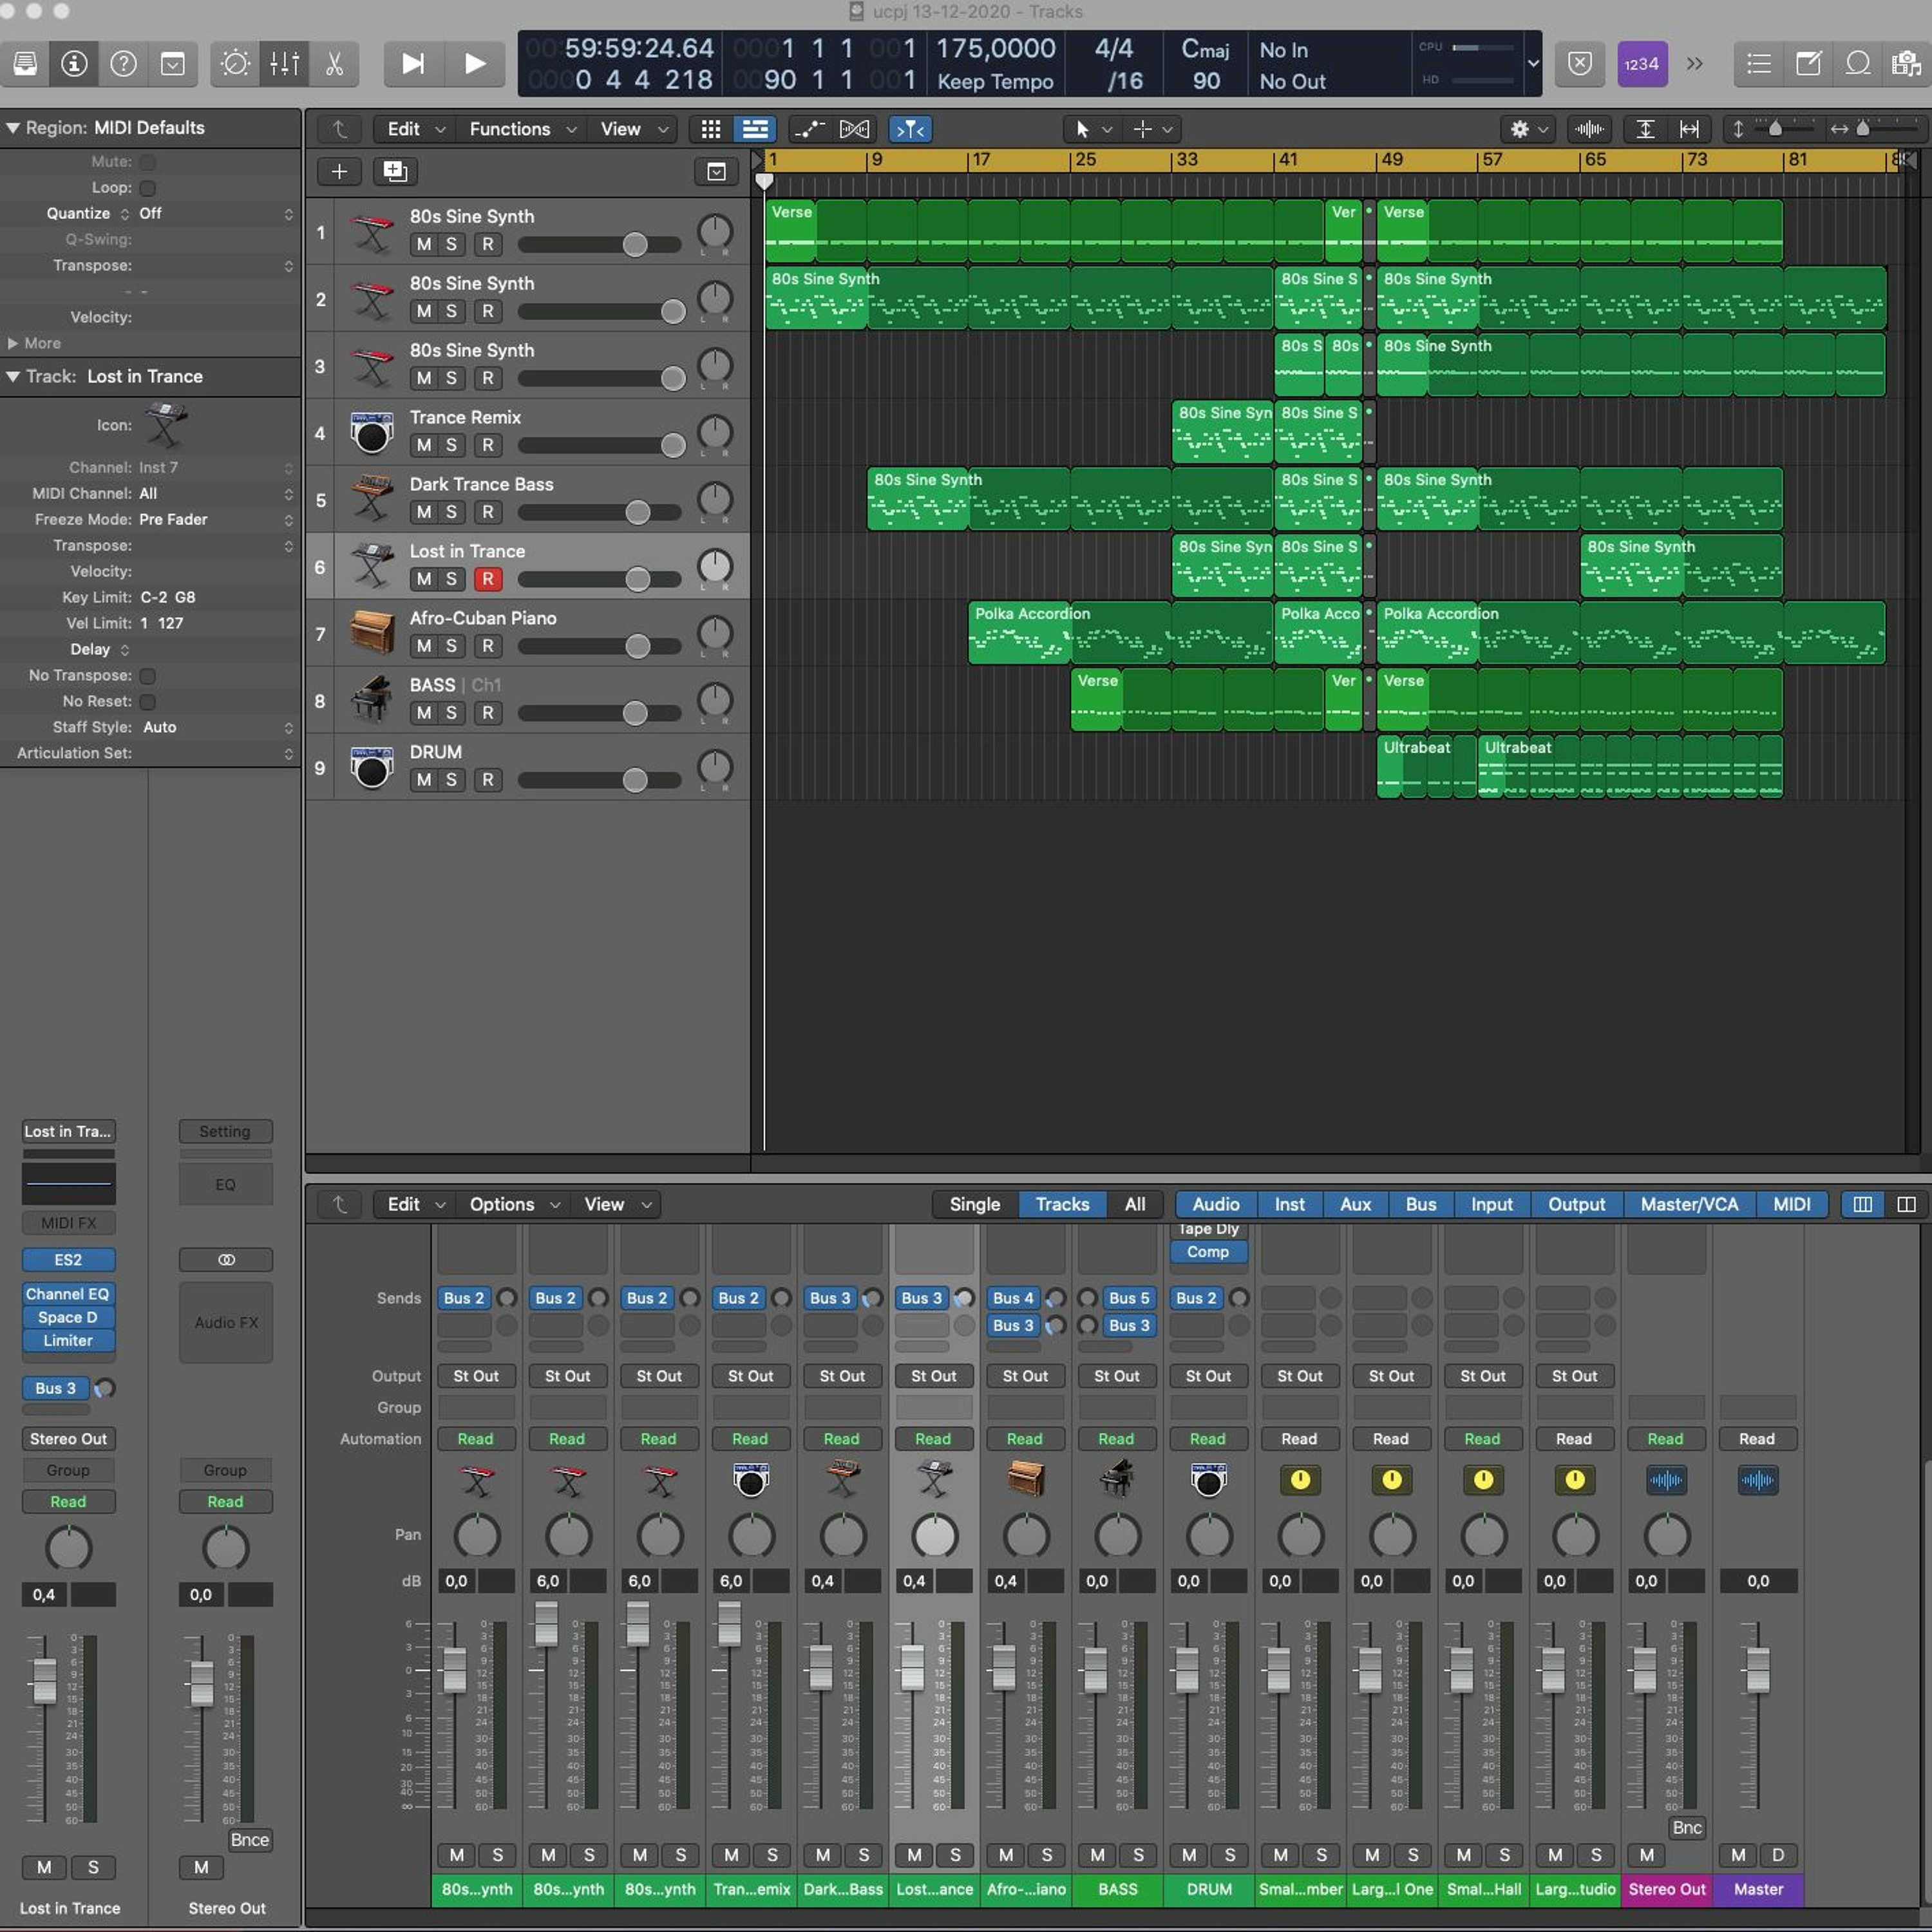Click the Add Track plus button
This screenshot has width=1932, height=1932.
pyautogui.click(x=339, y=172)
